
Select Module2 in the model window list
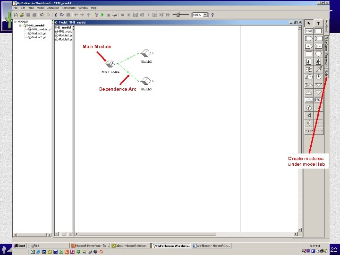coord(64,35)
